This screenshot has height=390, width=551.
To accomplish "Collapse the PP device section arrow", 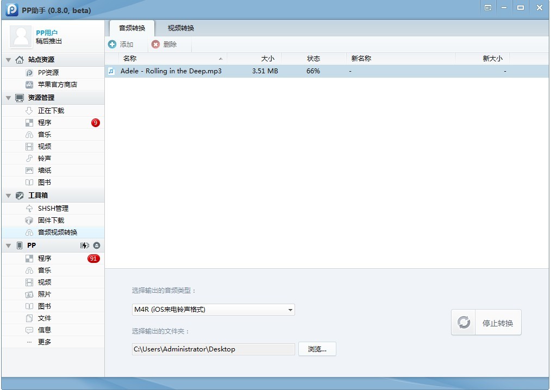I will point(9,246).
